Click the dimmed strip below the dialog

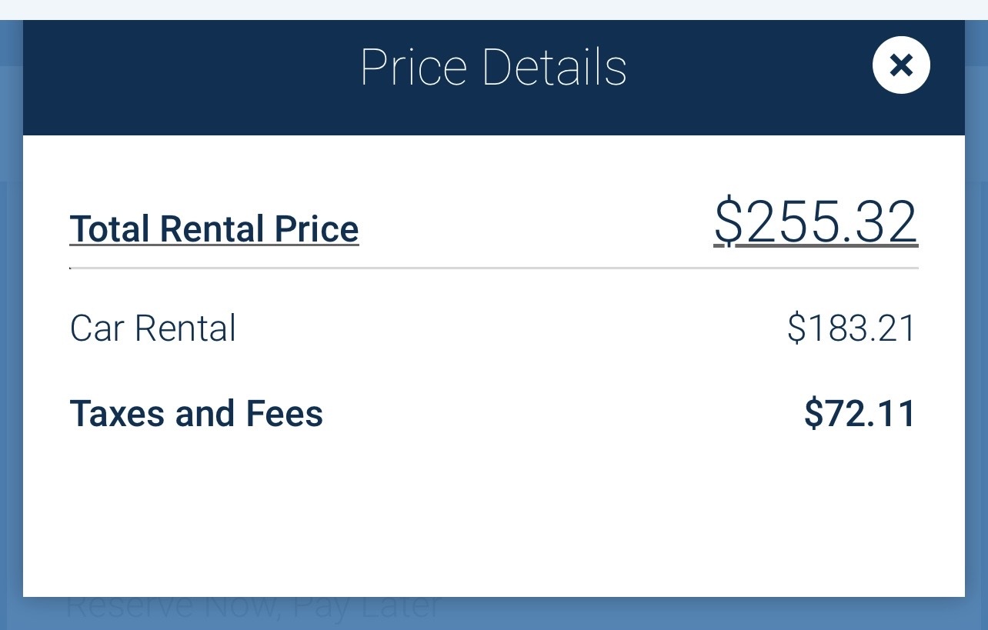click(x=616, y=614)
